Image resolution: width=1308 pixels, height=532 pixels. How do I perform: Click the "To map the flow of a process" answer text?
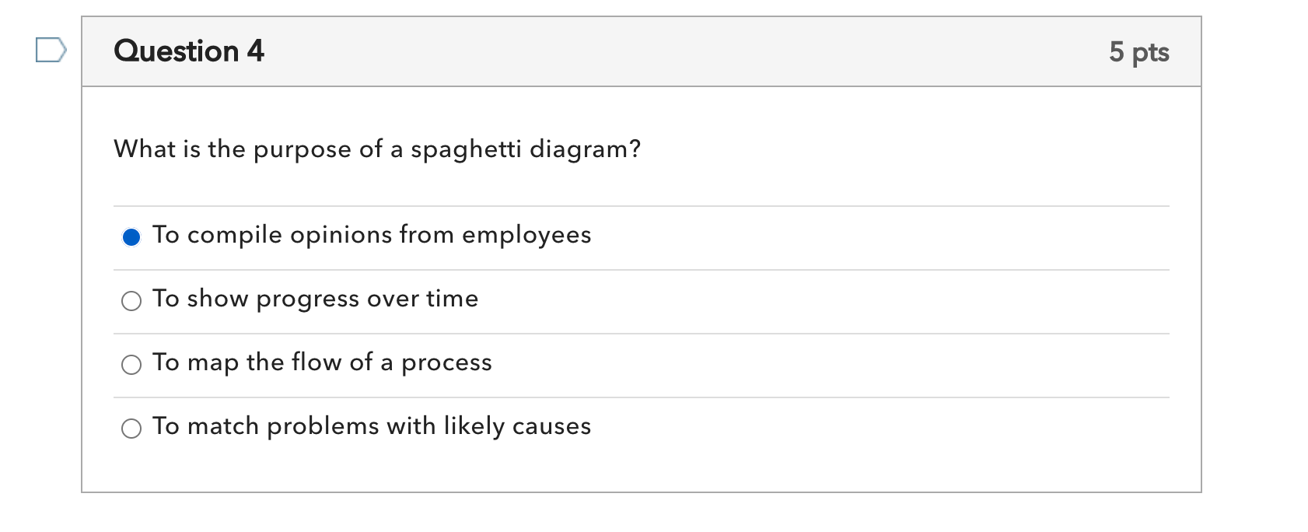tap(322, 362)
